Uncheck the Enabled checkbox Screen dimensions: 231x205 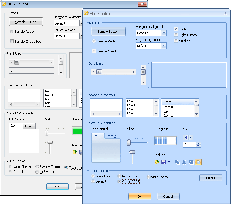tap(176, 29)
